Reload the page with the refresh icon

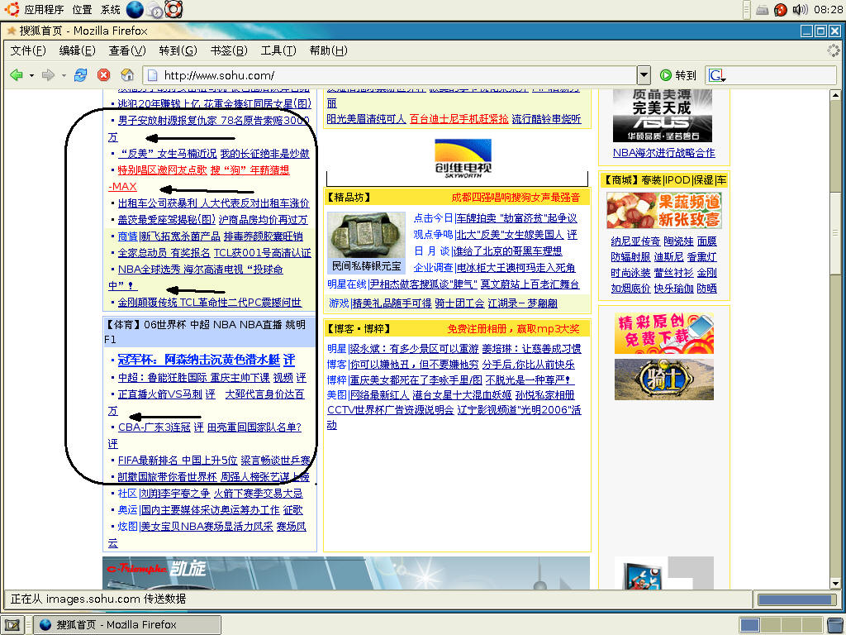coord(80,75)
